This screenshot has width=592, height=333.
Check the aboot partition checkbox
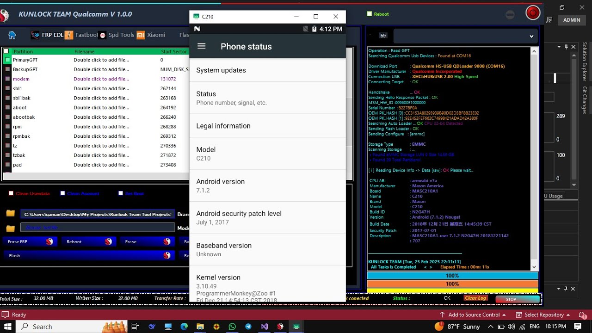click(7, 108)
